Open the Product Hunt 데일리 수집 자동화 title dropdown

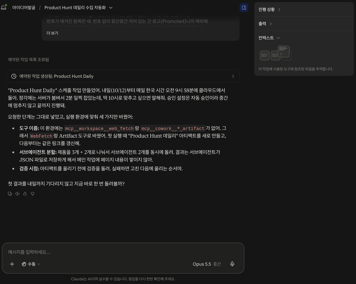click(x=78, y=8)
